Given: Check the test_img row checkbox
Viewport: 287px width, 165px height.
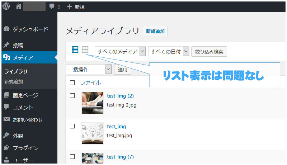Looking at the screenshot, I should [72, 126].
